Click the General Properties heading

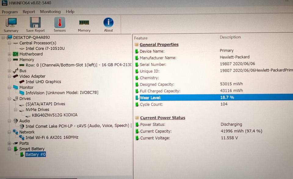pyautogui.click(x=159, y=45)
